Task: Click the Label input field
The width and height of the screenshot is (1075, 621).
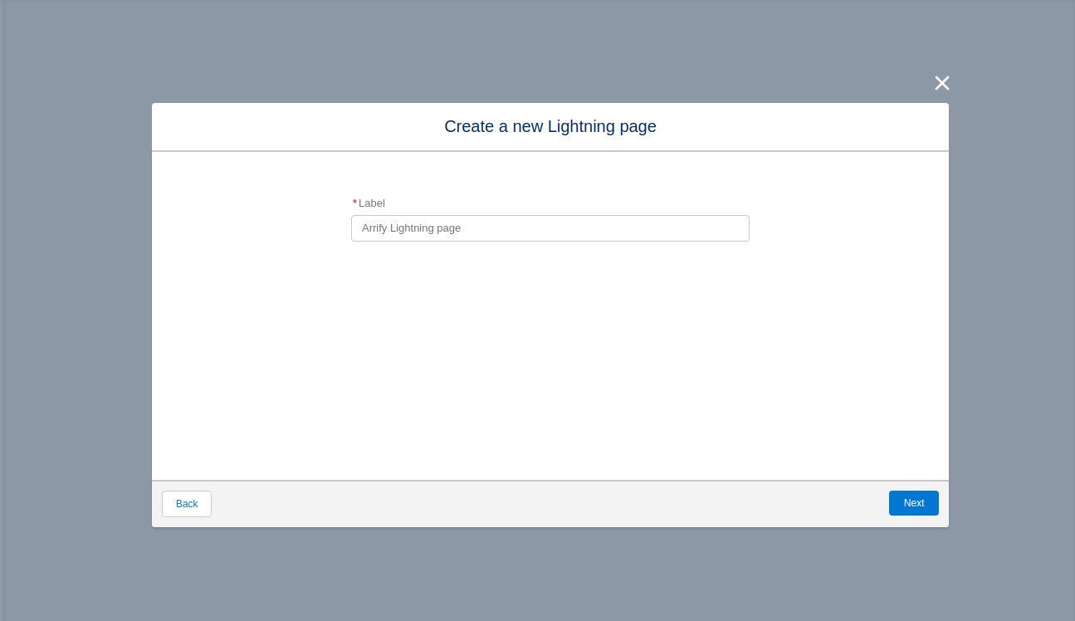Action: [x=550, y=228]
